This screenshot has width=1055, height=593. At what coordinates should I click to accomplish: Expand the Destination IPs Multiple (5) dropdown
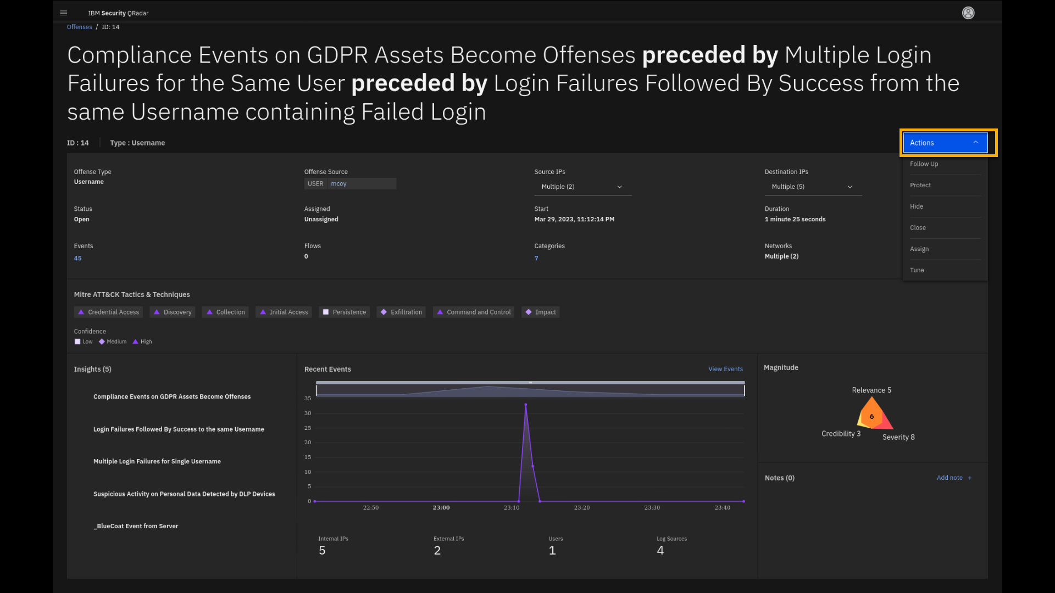pyautogui.click(x=813, y=187)
